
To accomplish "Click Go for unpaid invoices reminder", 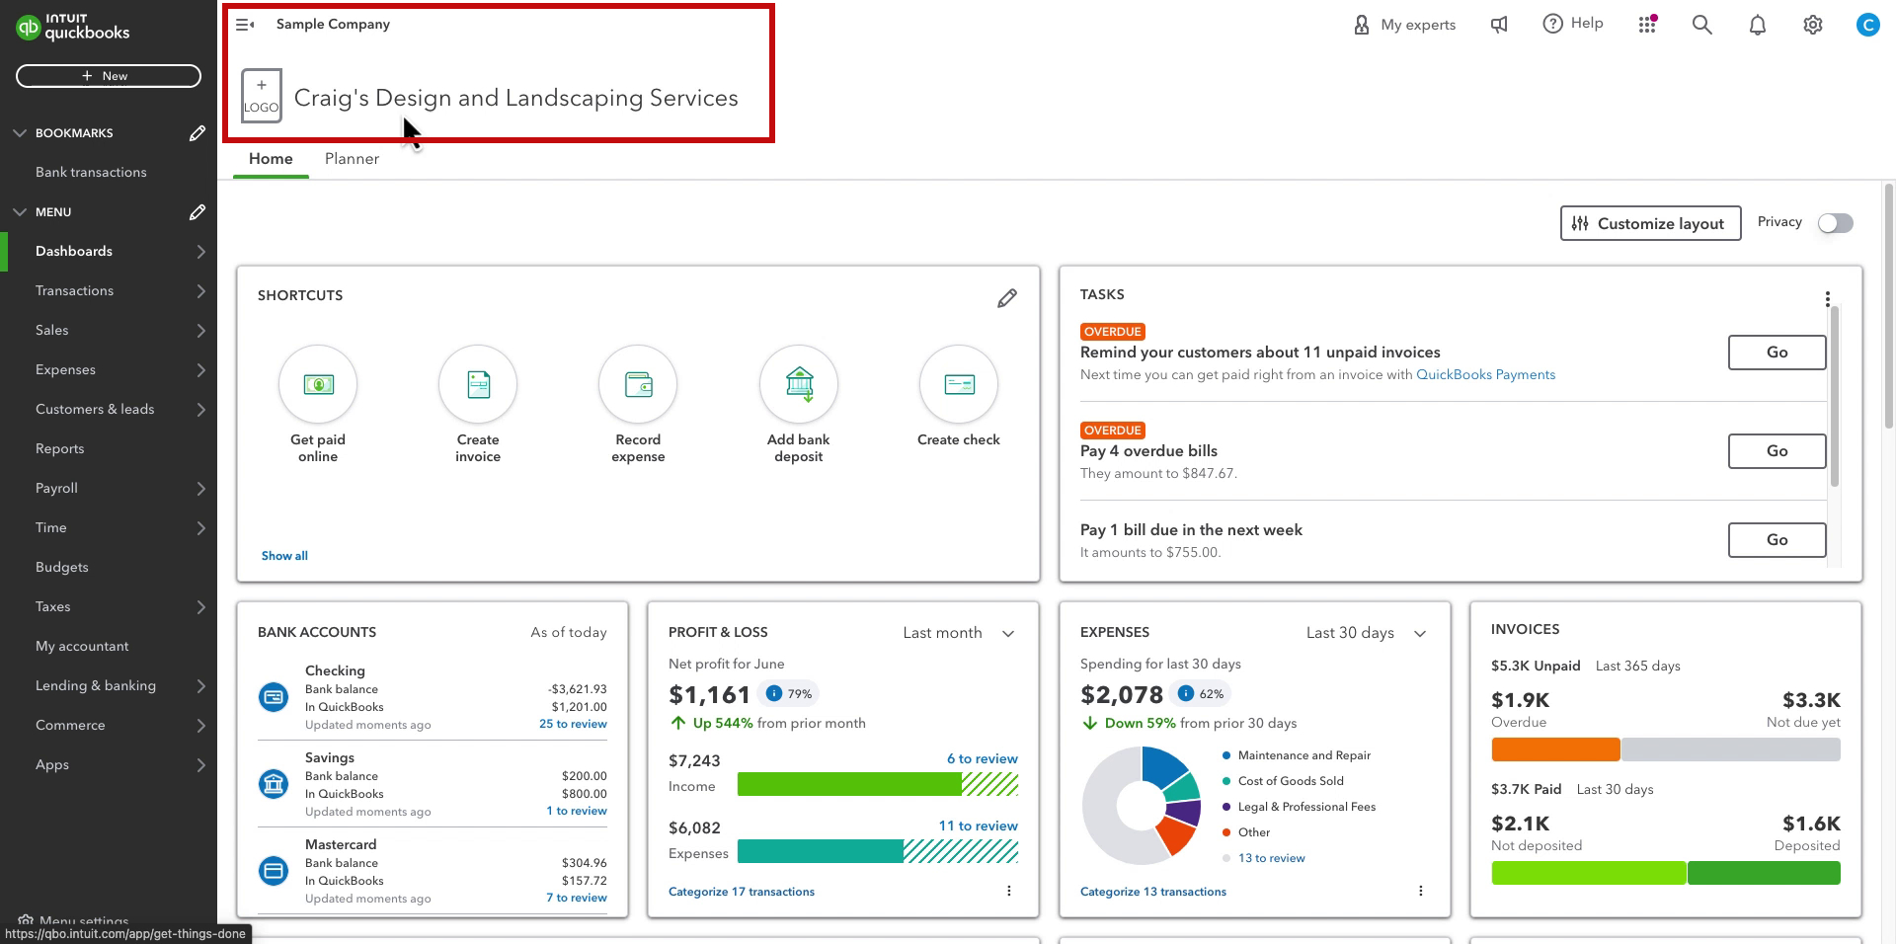I will (x=1777, y=353).
